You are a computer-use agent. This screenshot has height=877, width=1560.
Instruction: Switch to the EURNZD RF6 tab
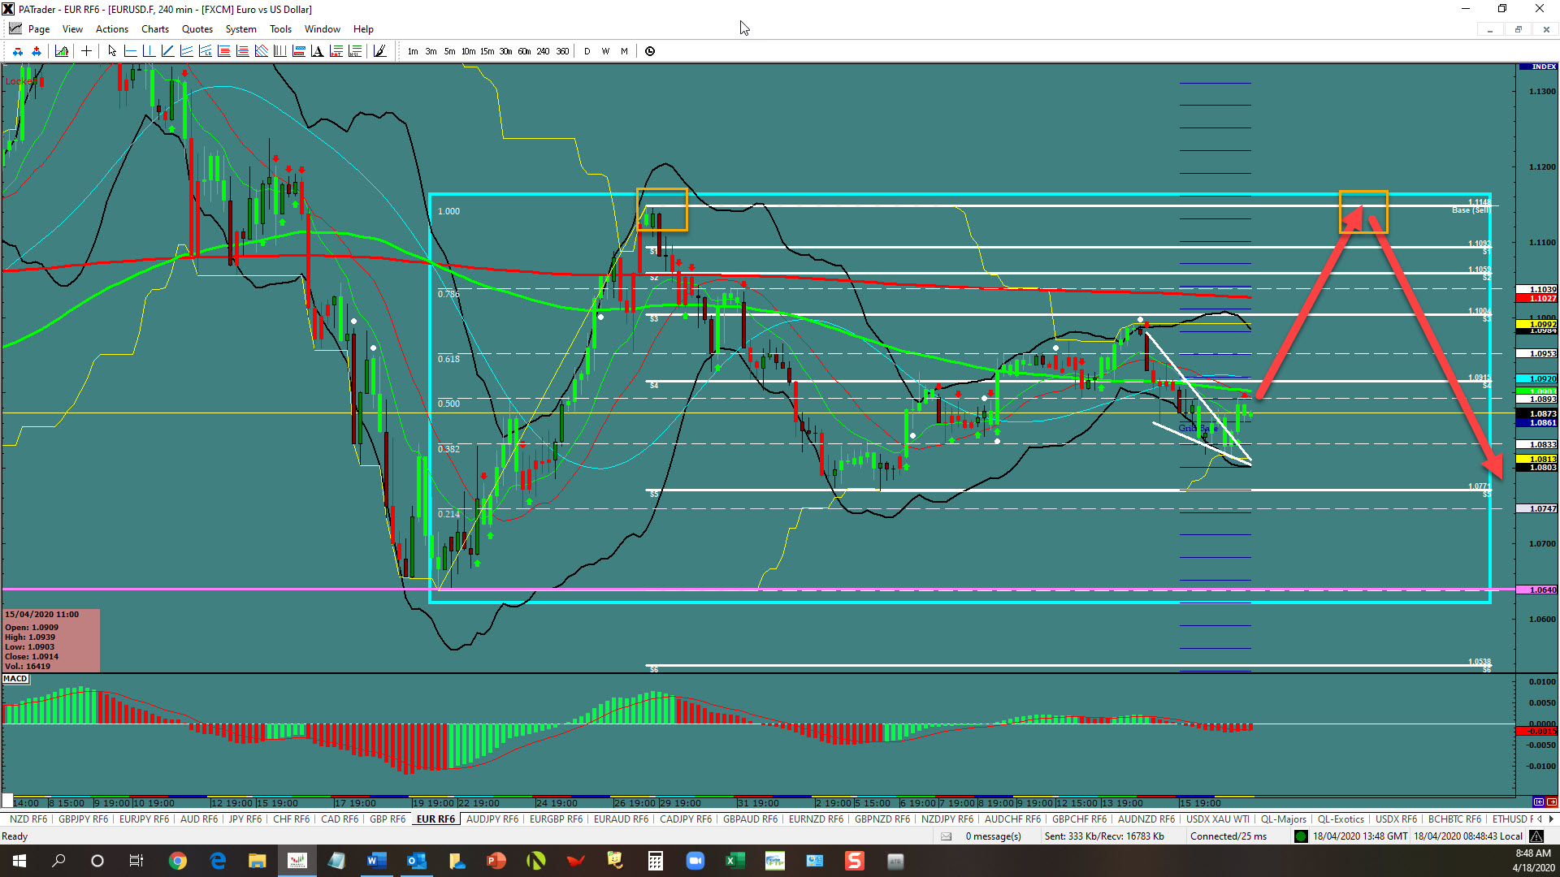[816, 819]
